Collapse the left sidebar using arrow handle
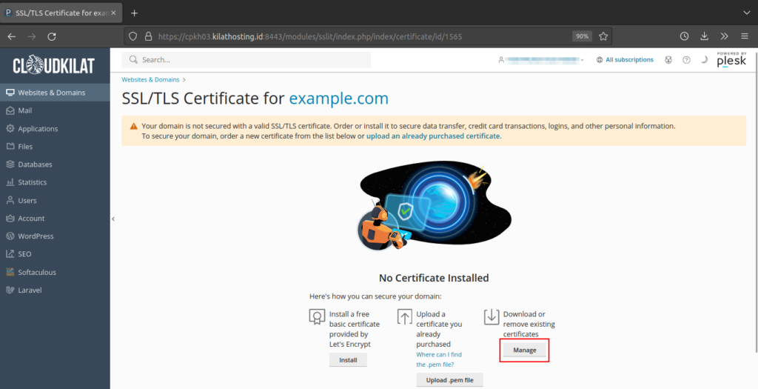Screen dimensions: 758x389 113,219
